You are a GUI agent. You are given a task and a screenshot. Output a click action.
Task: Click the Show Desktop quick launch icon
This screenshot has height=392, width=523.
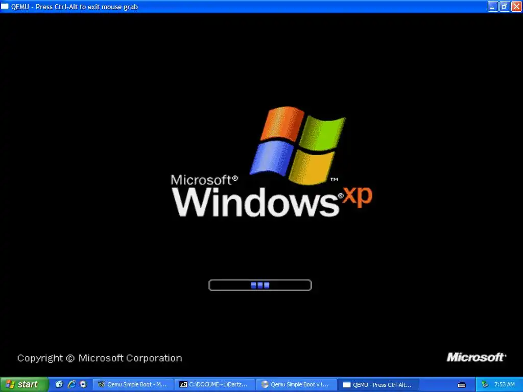click(59, 384)
